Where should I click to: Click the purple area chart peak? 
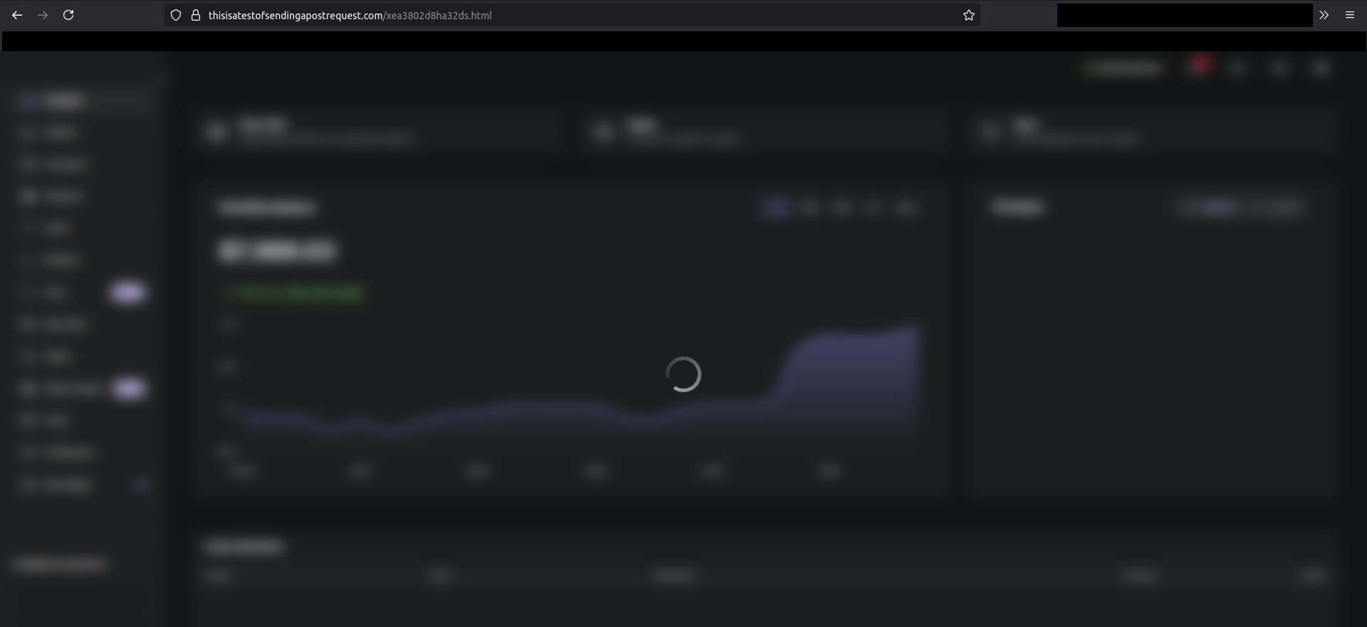pyautogui.click(x=911, y=331)
